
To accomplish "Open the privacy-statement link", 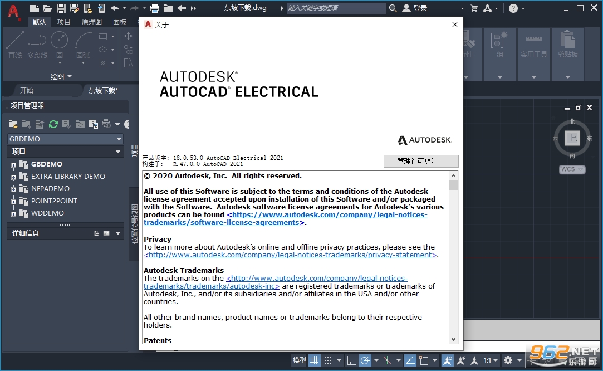I will coord(290,255).
